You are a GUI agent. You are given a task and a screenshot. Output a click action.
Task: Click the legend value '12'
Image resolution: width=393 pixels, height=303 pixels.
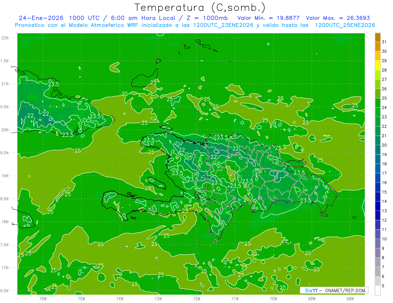click(x=384, y=220)
